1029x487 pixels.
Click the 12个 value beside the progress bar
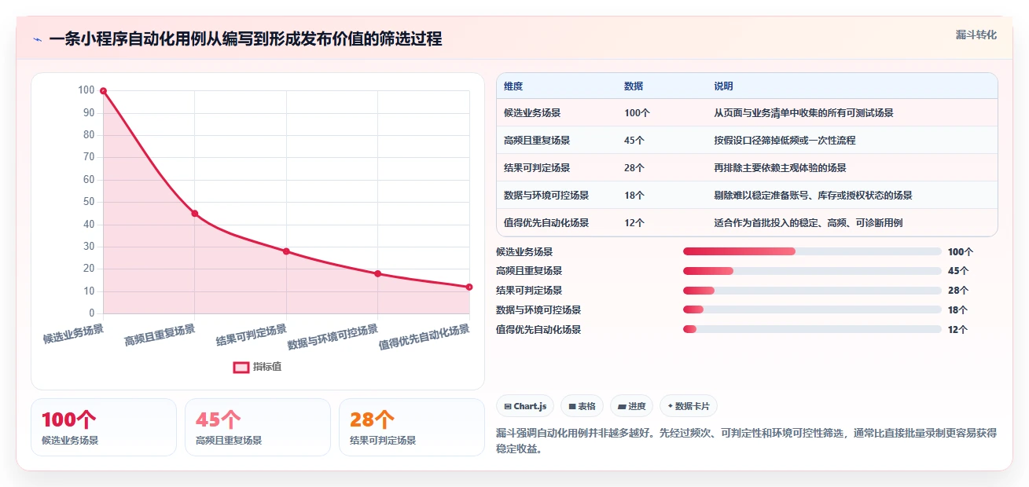[x=958, y=330]
